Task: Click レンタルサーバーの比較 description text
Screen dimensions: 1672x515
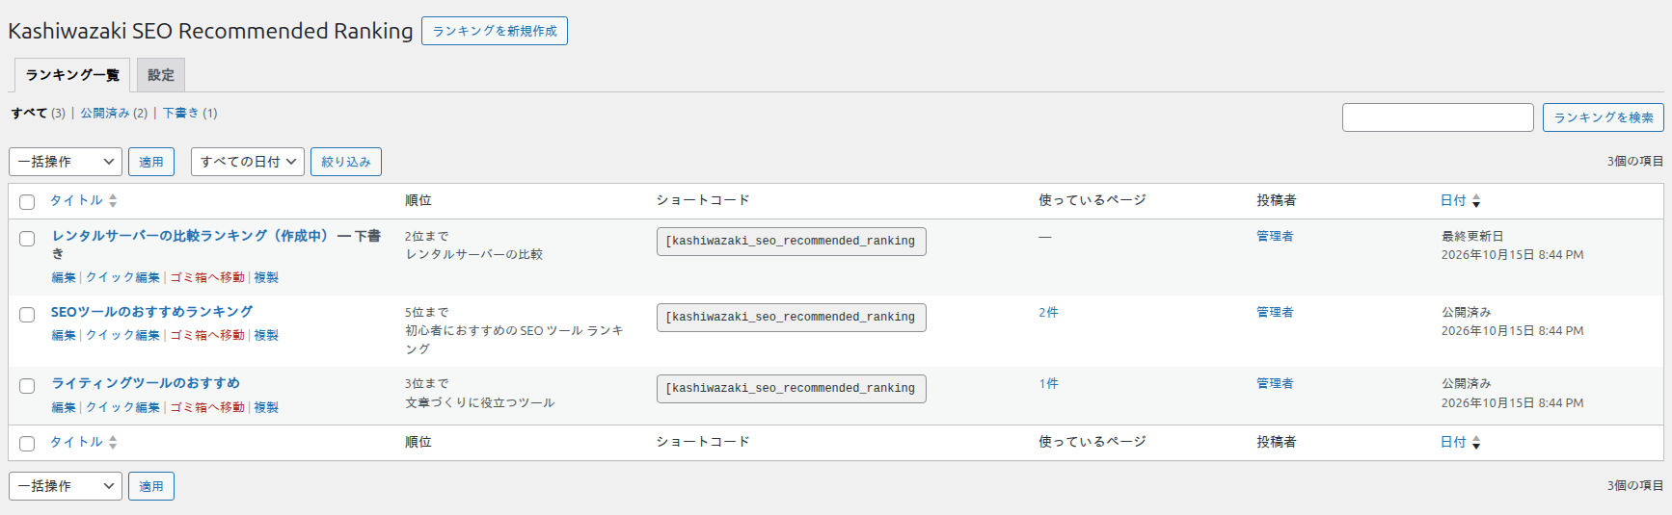Action: coord(474,254)
